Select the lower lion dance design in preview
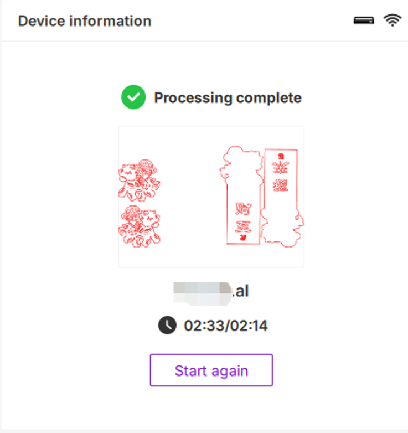Viewport: 408px width, 433px height. [139, 226]
